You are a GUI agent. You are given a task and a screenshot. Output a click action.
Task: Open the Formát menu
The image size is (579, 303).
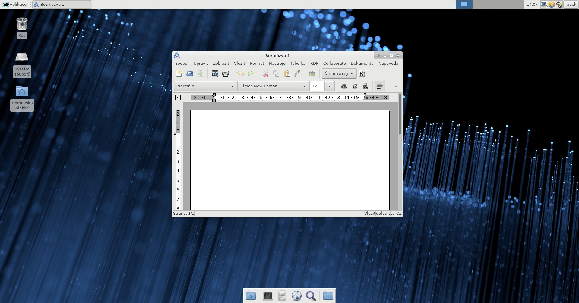257,64
